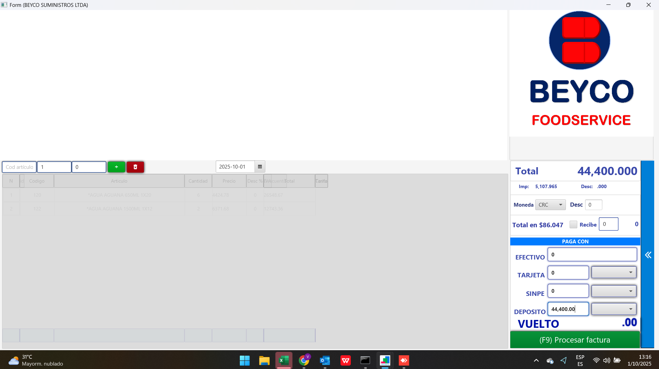Focus the Cod artículo input field
Image resolution: width=659 pixels, height=369 pixels.
[19, 167]
